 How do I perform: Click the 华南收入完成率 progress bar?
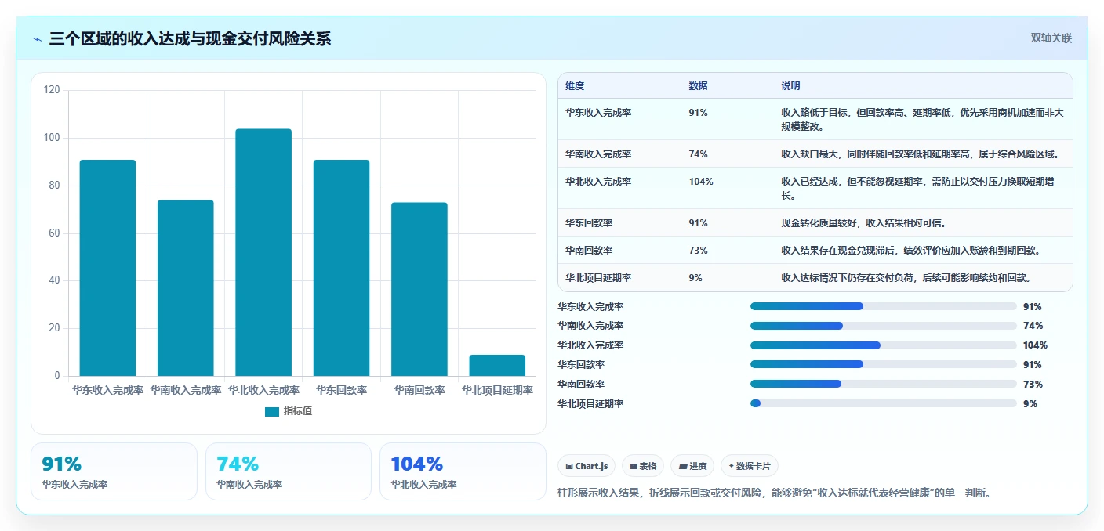[884, 326]
